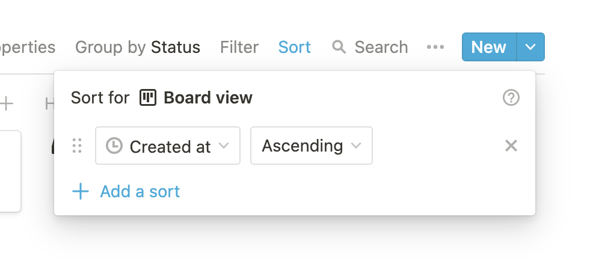593x261 pixels.
Task: Click the clock icon in Created at
Action: coord(114,146)
